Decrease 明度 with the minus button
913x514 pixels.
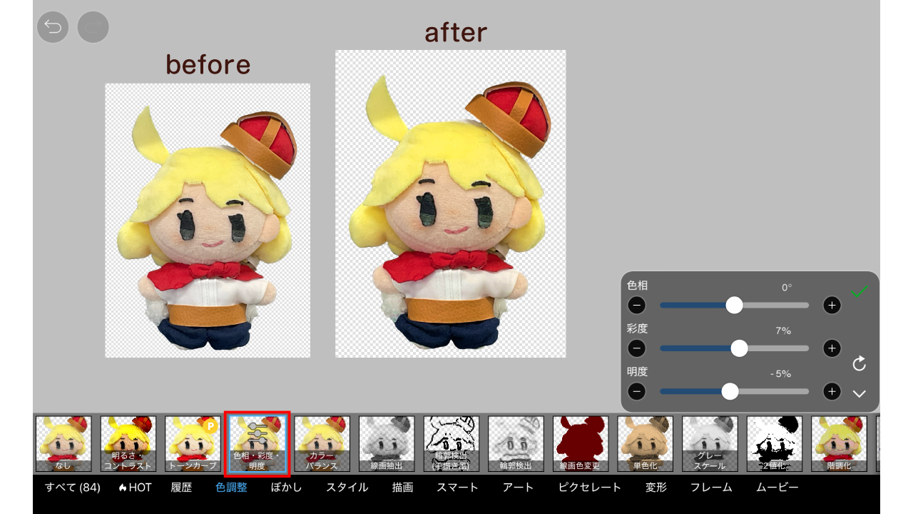tap(637, 391)
